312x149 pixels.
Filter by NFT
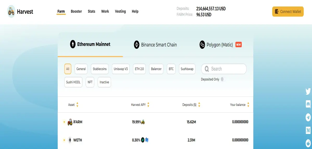tap(90, 82)
